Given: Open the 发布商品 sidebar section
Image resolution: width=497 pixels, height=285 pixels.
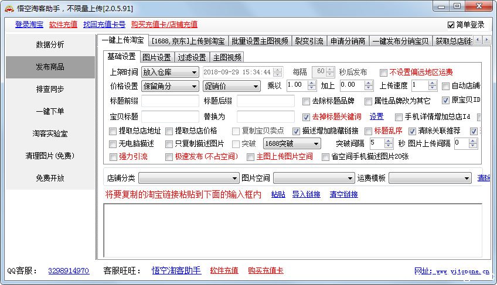Looking at the screenshot, I should coord(50,67).
